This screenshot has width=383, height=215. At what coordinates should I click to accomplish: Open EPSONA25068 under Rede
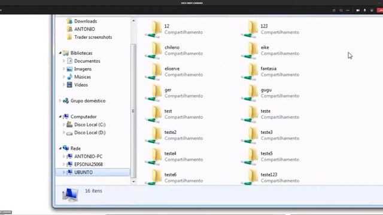[x=89, y=164]
